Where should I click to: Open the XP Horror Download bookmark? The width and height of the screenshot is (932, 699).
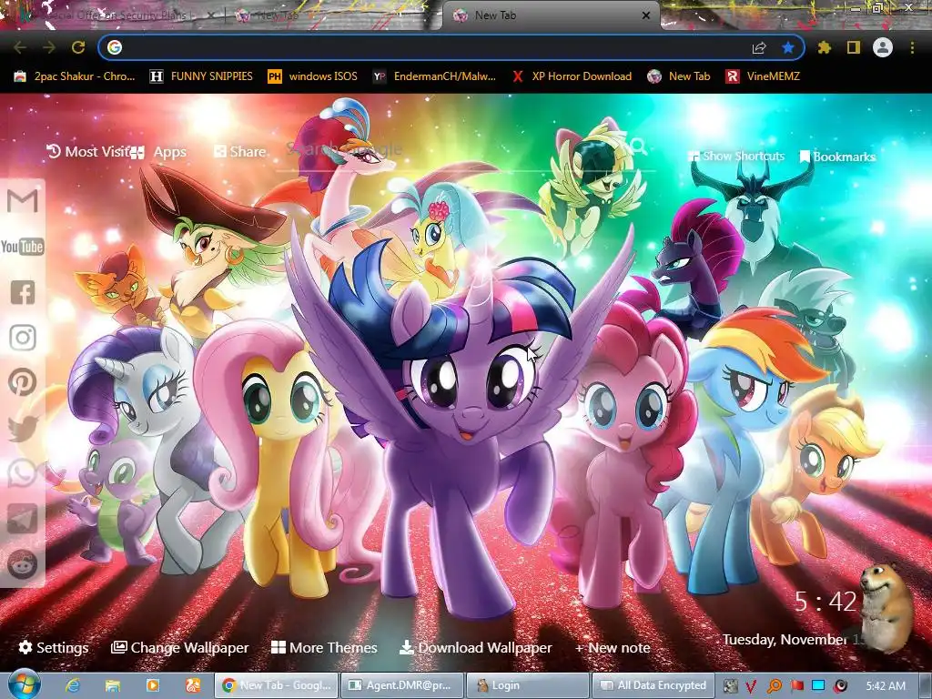point(572,76)
